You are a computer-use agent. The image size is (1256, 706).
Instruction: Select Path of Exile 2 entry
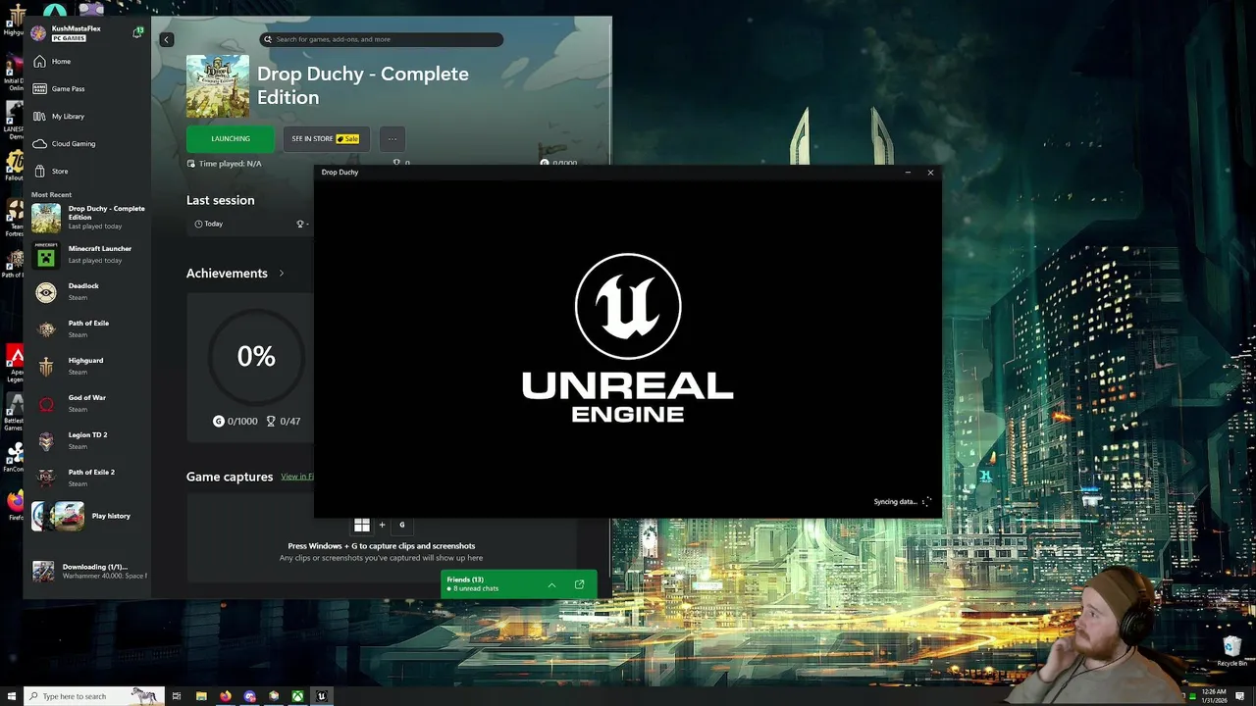tap(88, 479)
